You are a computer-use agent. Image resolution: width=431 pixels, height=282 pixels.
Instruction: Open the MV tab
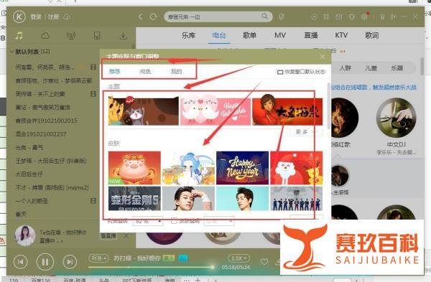pyautogui.click(x=280, y=35)
